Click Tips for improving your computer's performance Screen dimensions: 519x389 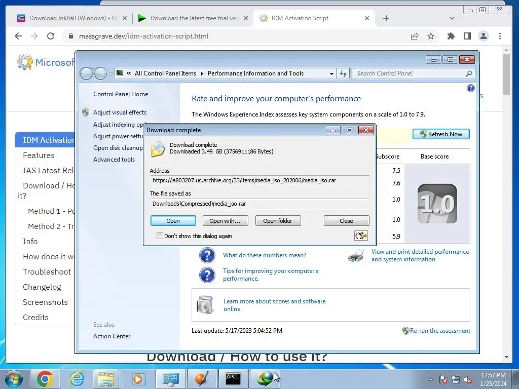coord(271,275)
